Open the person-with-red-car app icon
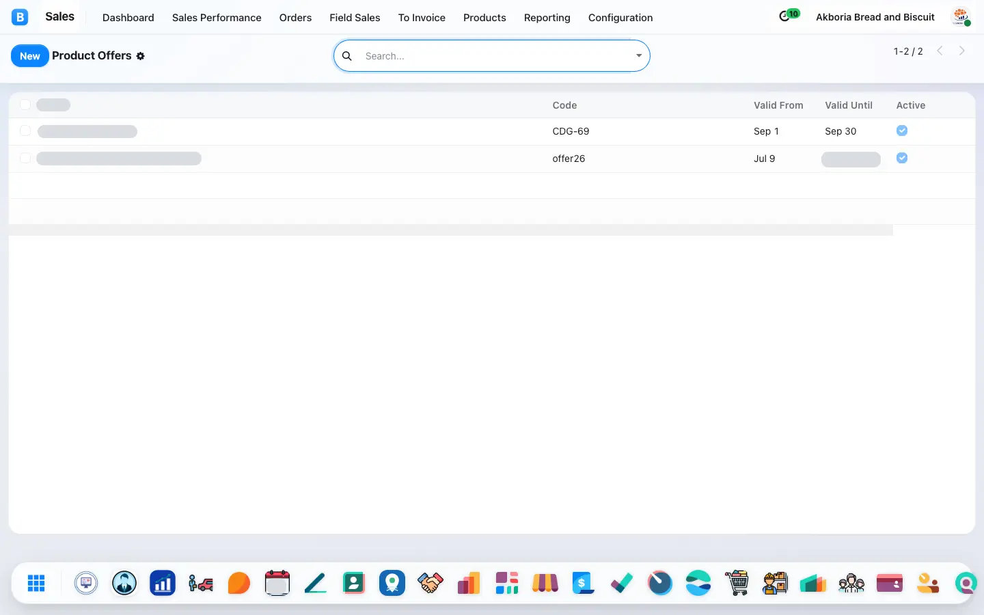The image size is (984, 615). click(x=201, y=583)
